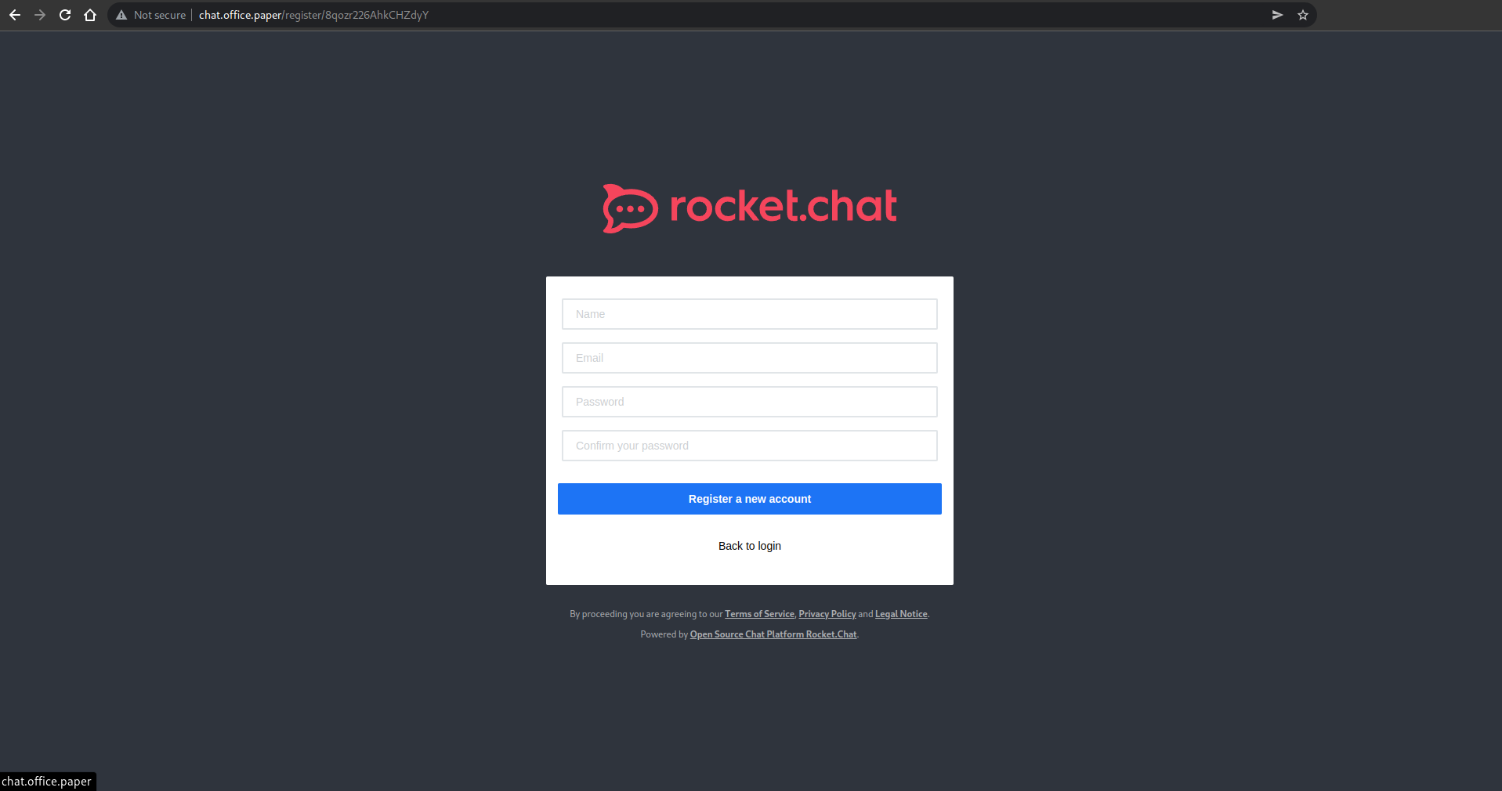Reload the current page
Viewport: 1502px width, 791px height.
[x=65, y=15]
